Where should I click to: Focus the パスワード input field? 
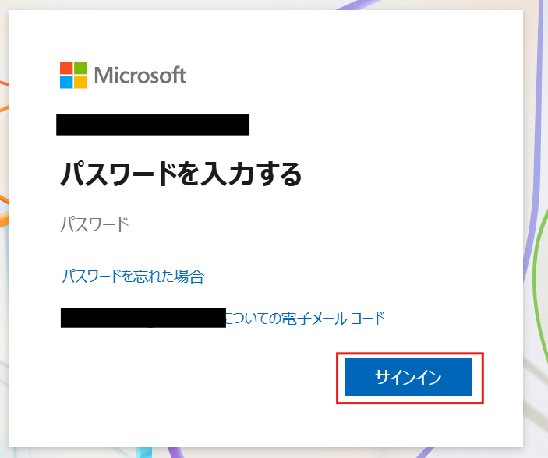coord(266,225)
